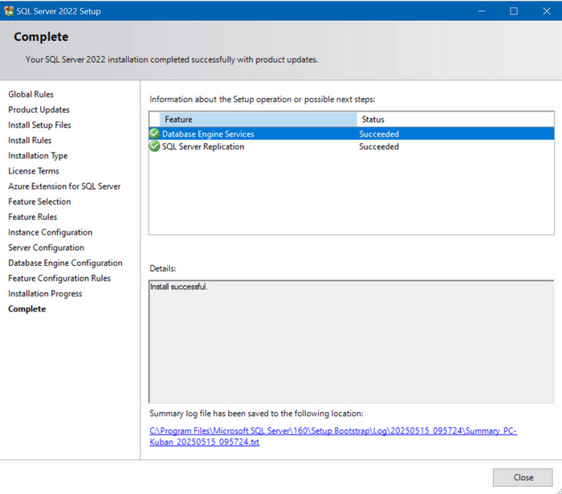Select the SQL Server Replication row
The image size is (562, 494).
(257, 147)
